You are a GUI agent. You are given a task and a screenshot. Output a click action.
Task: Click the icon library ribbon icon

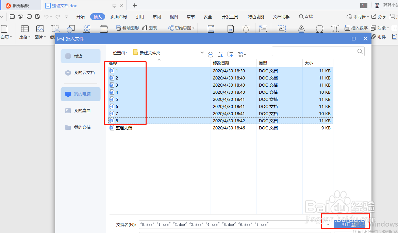(87, 29)
